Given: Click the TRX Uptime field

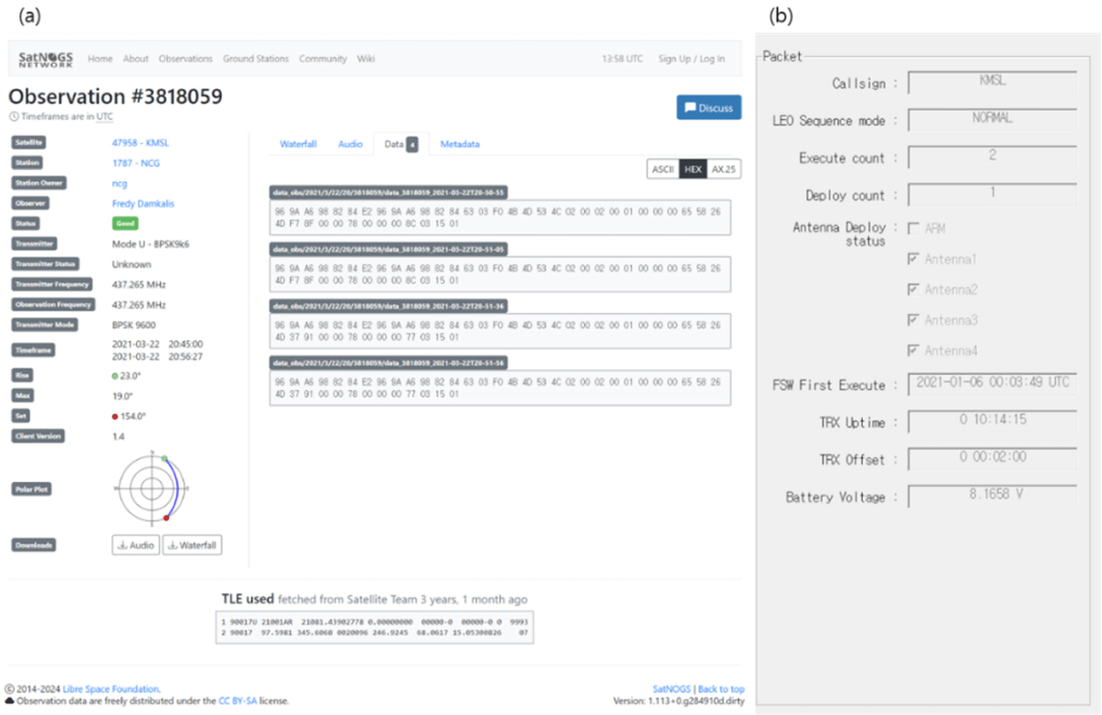Looking at the screenshot, I should pos(993,421).
